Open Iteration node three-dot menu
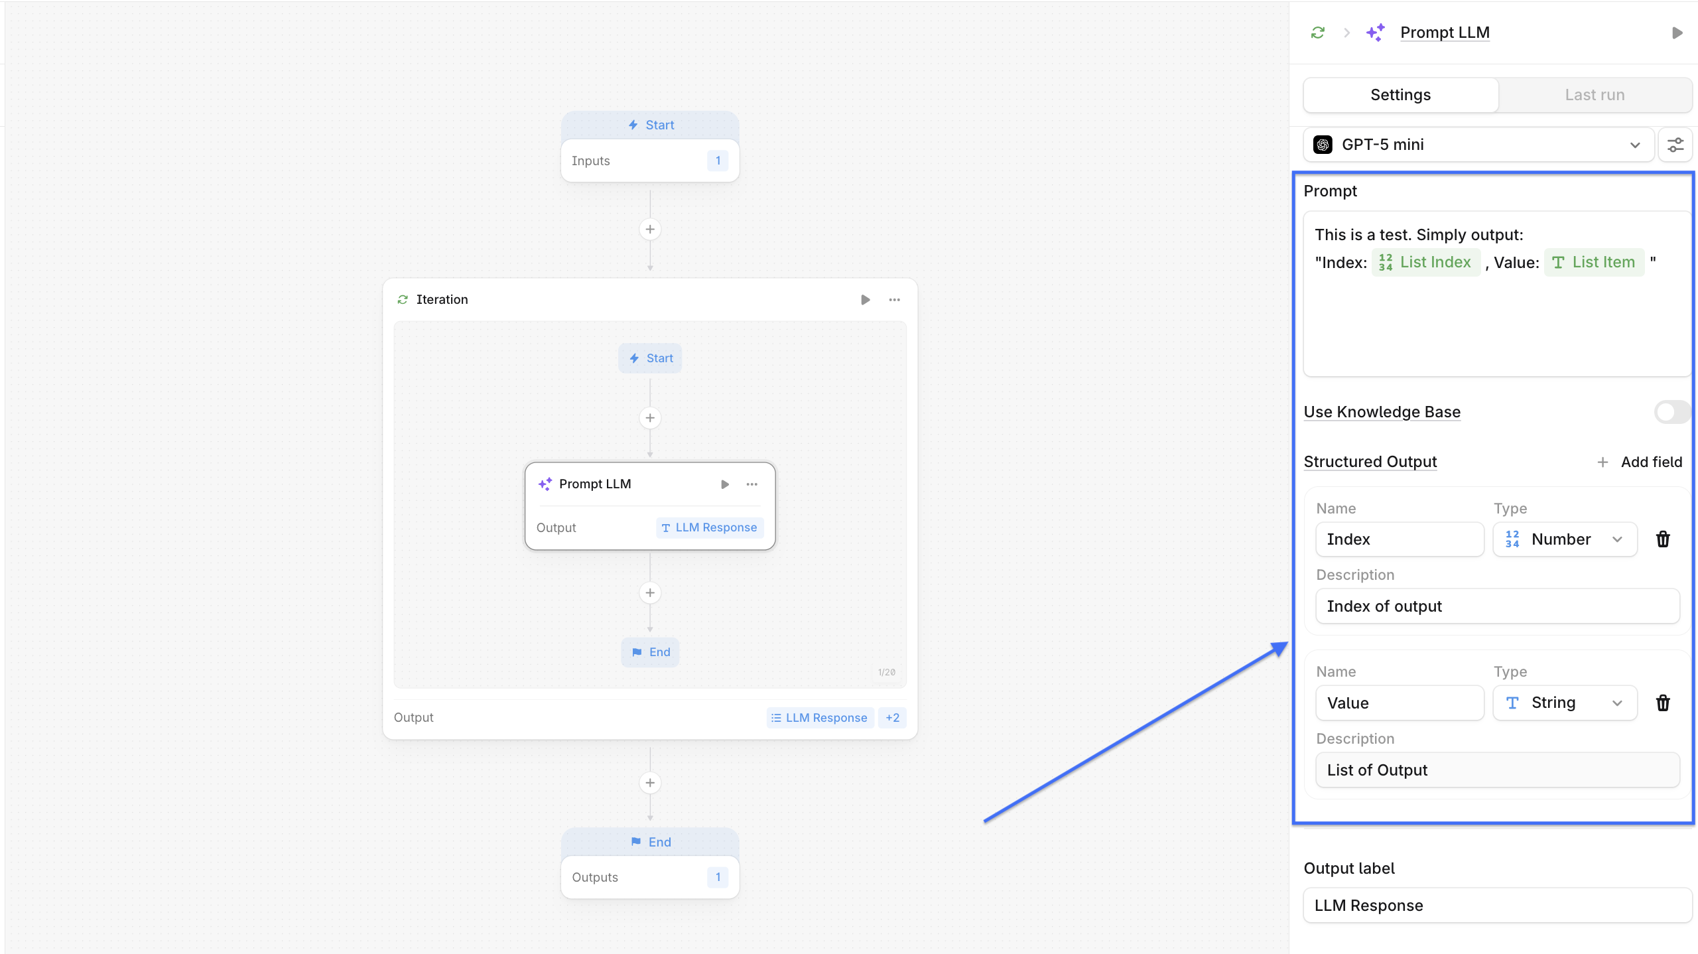 894,300
